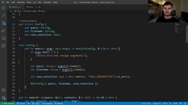188x105 pixels.
Task: Click line number 36 in gutter
Action: click(14, 77)
